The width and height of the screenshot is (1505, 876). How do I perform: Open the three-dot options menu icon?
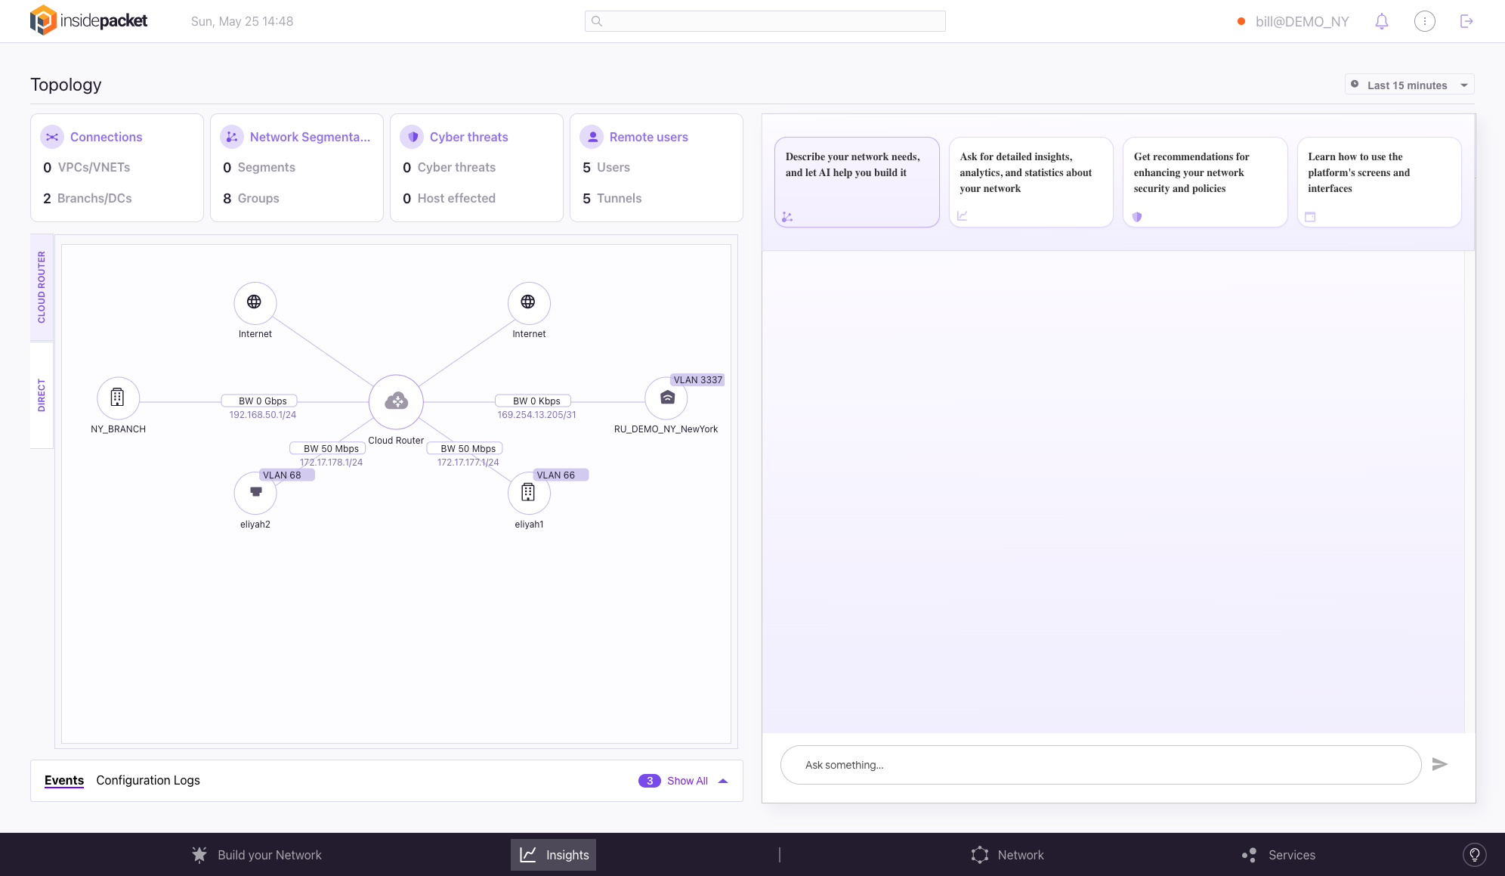coord(1424,21)
